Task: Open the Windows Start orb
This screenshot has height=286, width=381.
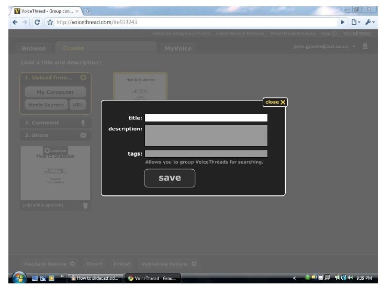Action: 19,278
